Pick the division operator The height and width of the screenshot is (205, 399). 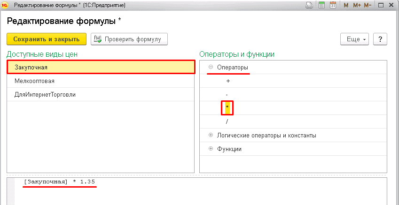[x=227, y=121]
